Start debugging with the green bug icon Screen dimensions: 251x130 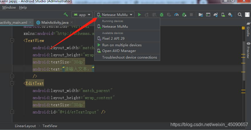point(162,15)
